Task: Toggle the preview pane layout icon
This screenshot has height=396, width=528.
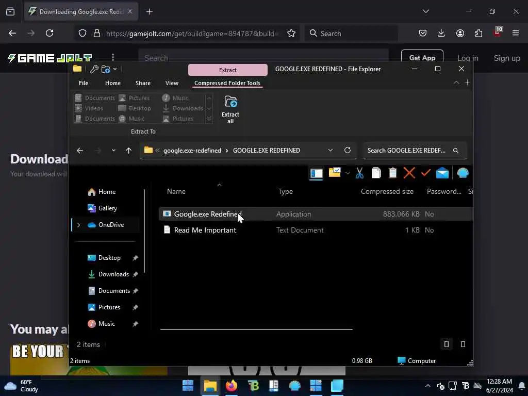Action: [316, 173]
